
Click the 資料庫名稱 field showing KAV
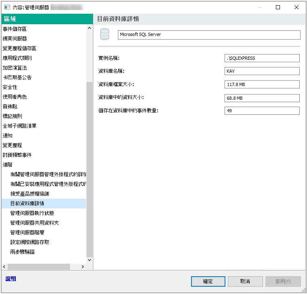(262, 71)
